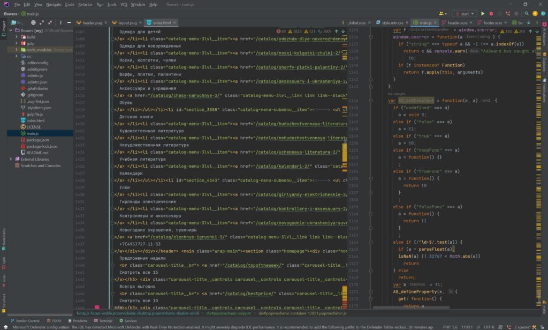The width and height of the screenshot is (548, 330).
Task: Toggle the Problems tool window
Action: [78, 321]
